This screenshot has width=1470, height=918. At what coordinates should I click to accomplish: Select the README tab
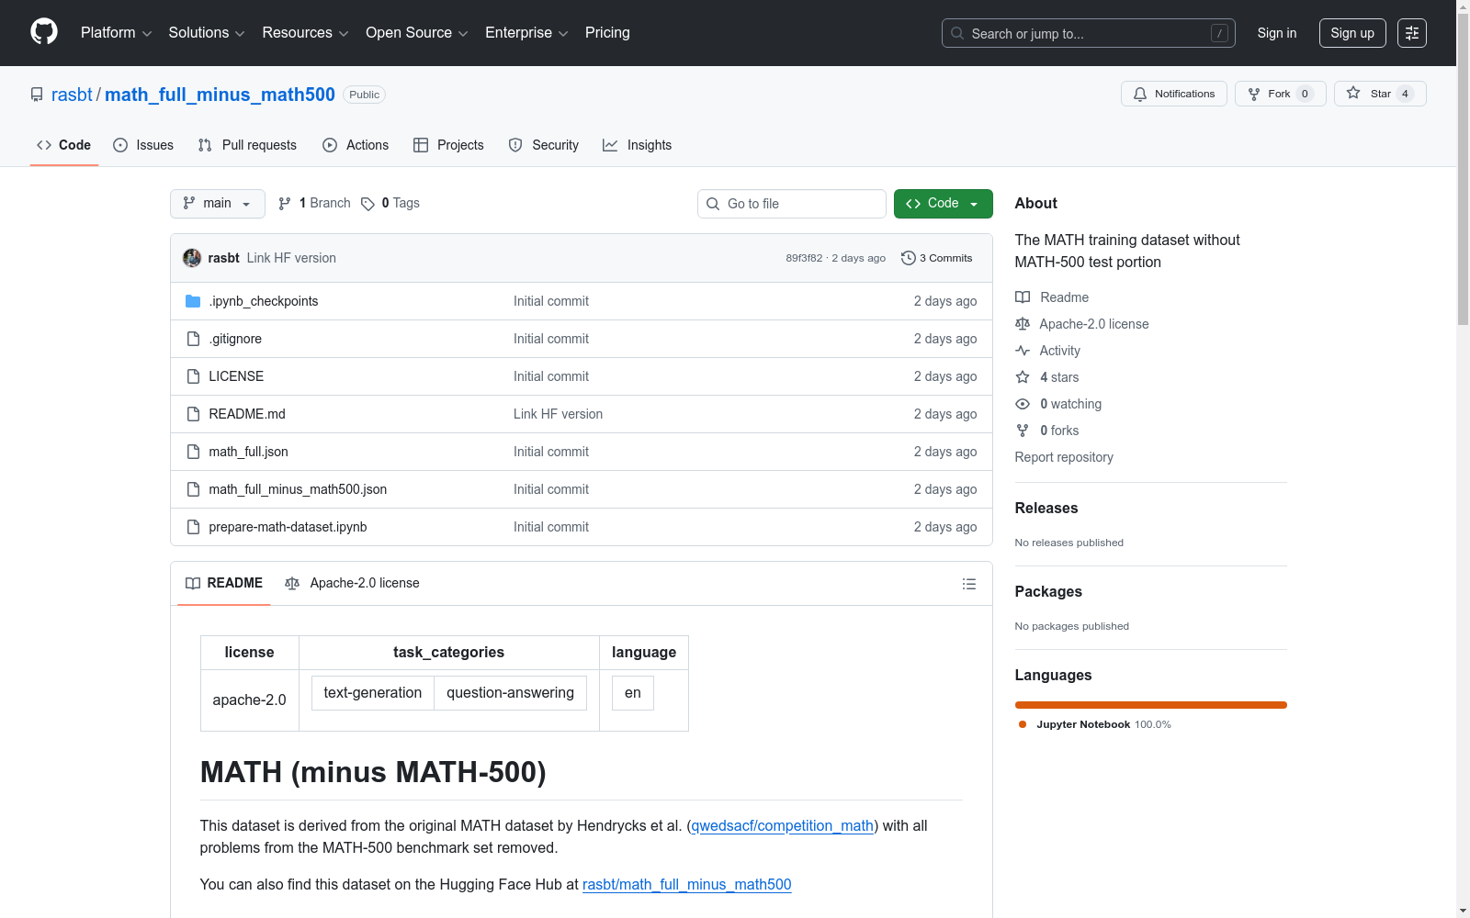tap(224, 583)
